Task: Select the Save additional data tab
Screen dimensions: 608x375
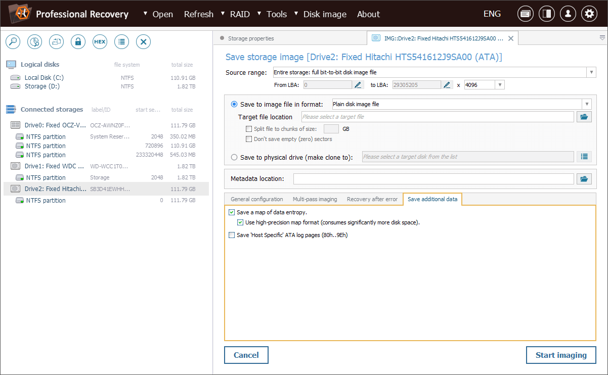Action: point(432,199)
